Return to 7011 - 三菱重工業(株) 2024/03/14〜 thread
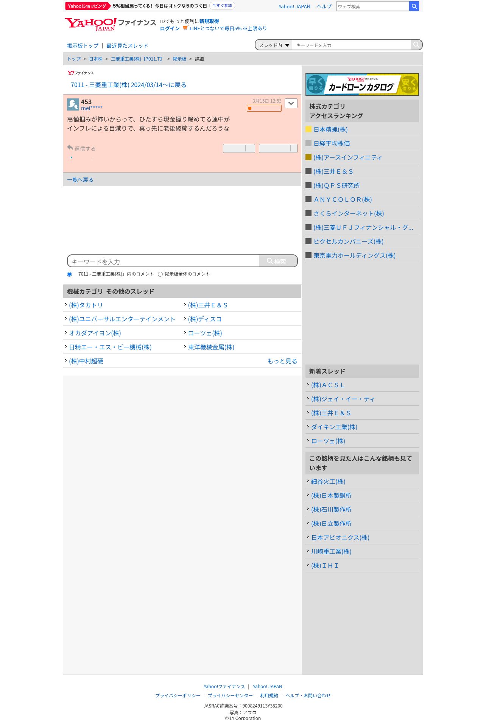This screenshot has width=486, height=720. 128,85
